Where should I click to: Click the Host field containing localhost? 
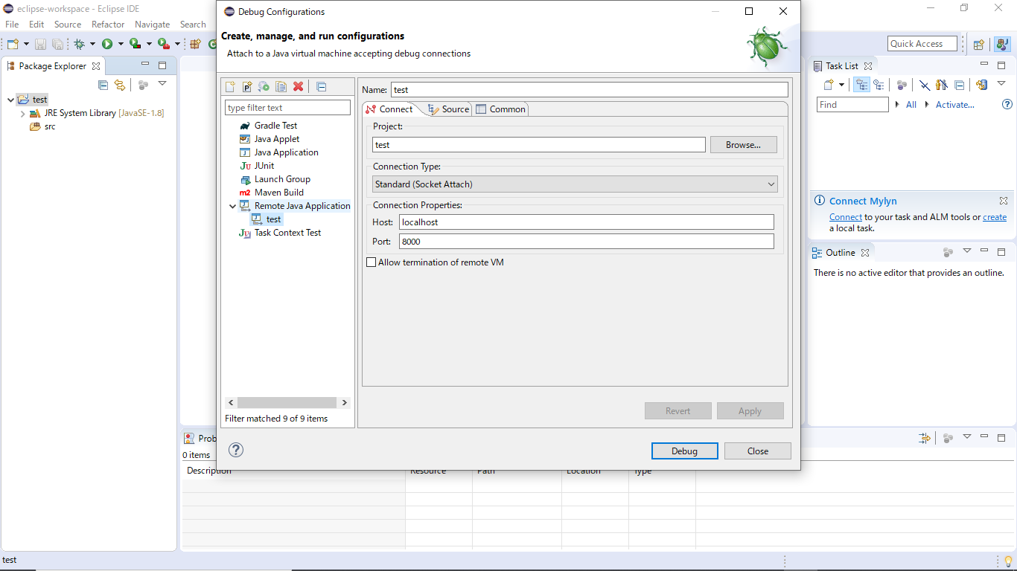point(587,222)
